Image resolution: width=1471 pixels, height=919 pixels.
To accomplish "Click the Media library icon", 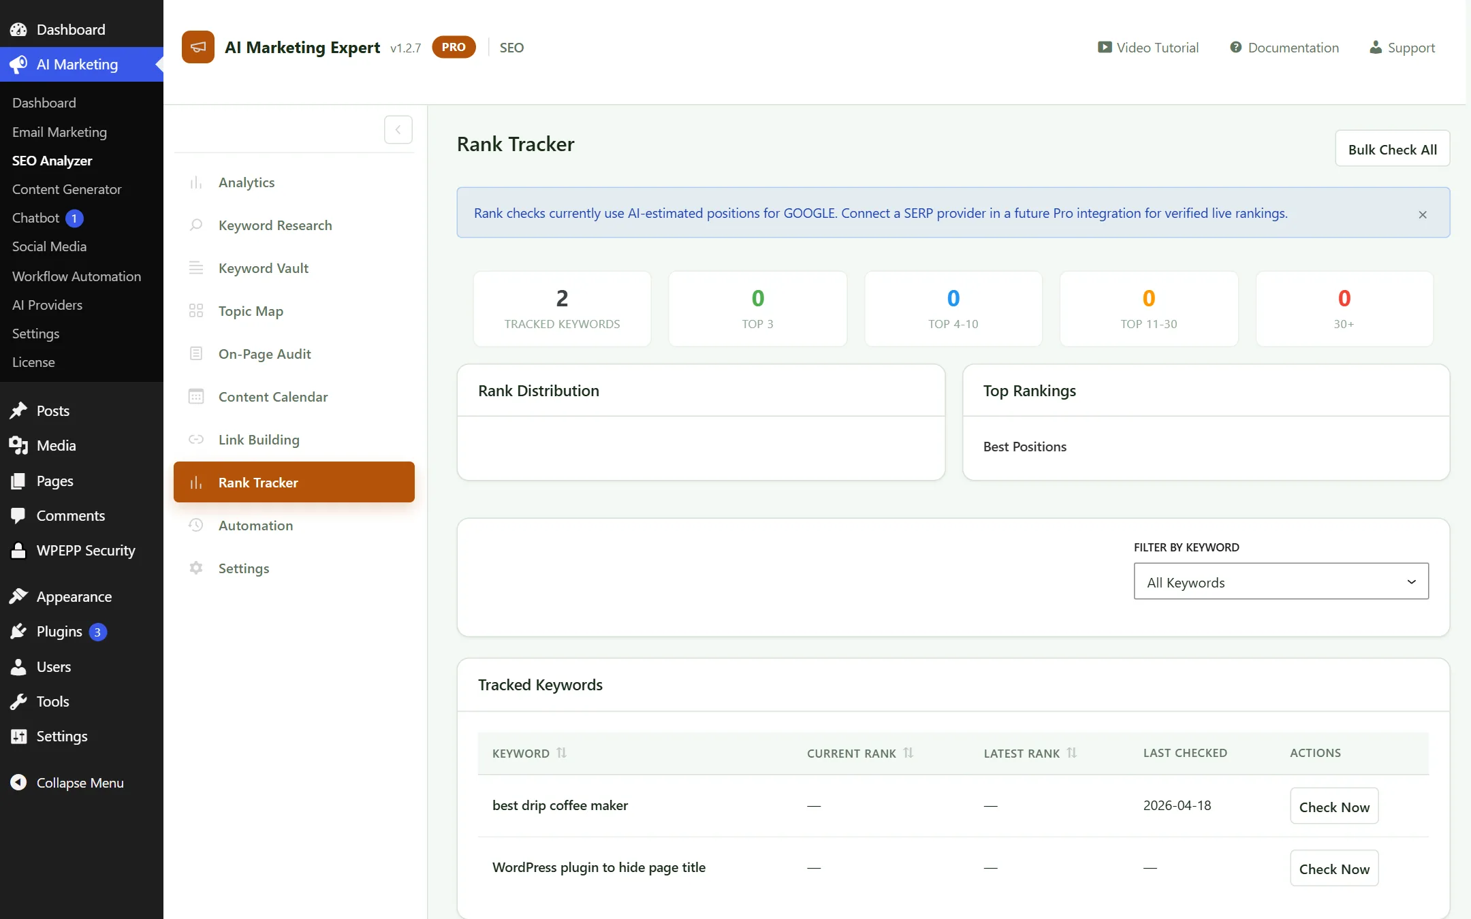I will click(x=18, y=445).
